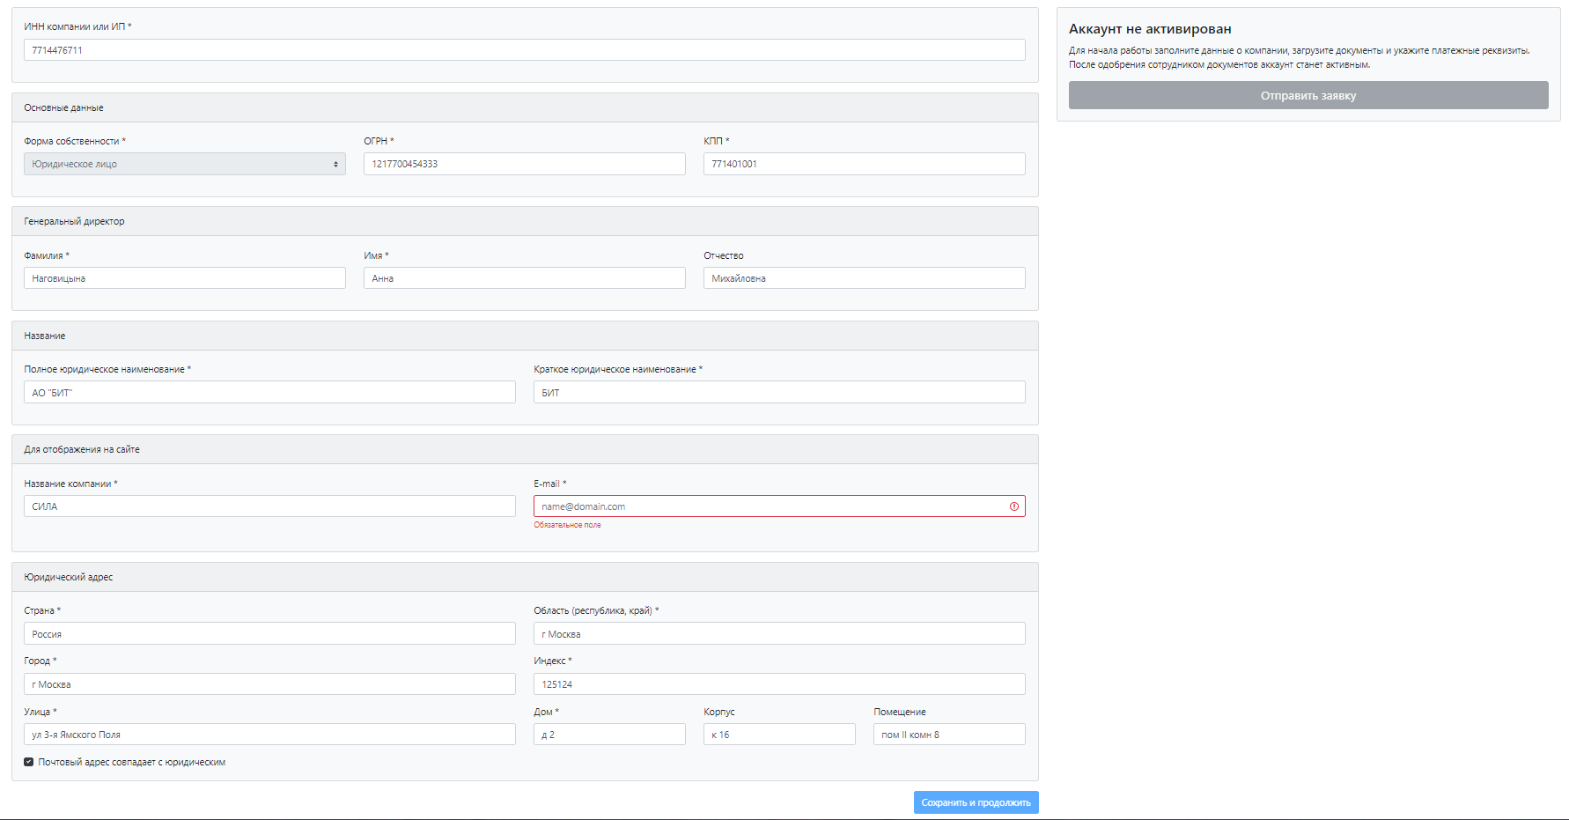The width and height of the screenshot is (1569, 820).
Task: Select the Помещение input field
Action: coord(949,735)
